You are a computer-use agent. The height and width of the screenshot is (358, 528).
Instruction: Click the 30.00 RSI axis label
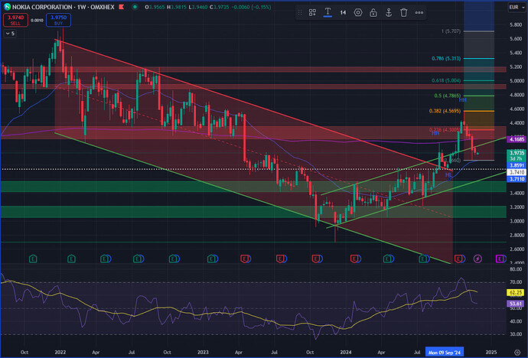[x=516, y=334]
